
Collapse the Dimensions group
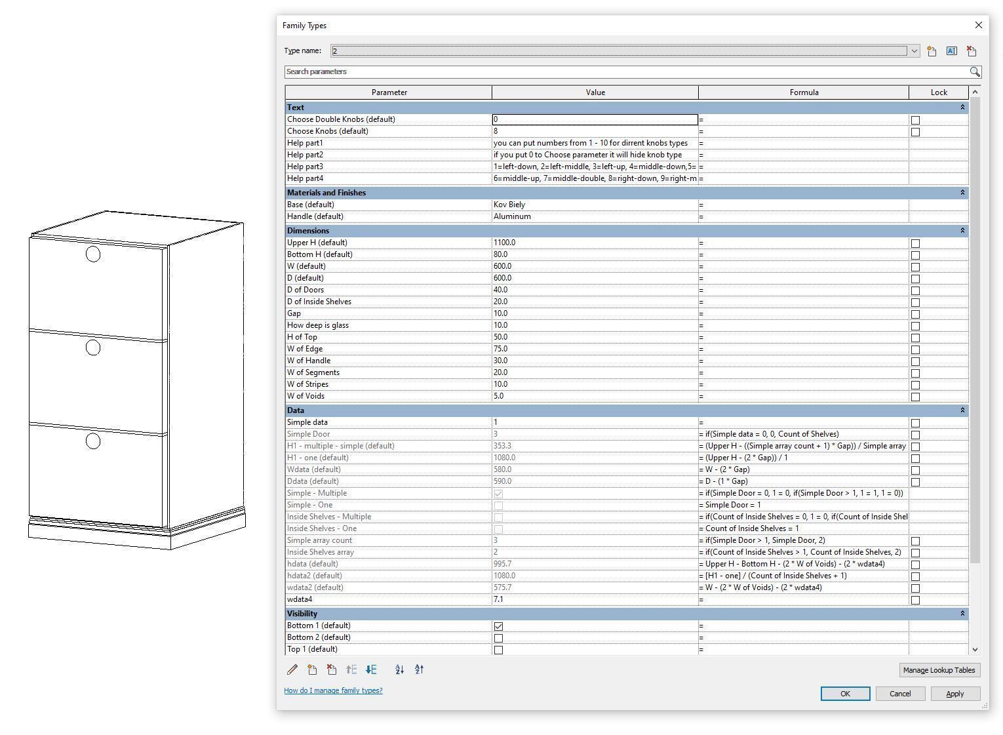(962, 231)
